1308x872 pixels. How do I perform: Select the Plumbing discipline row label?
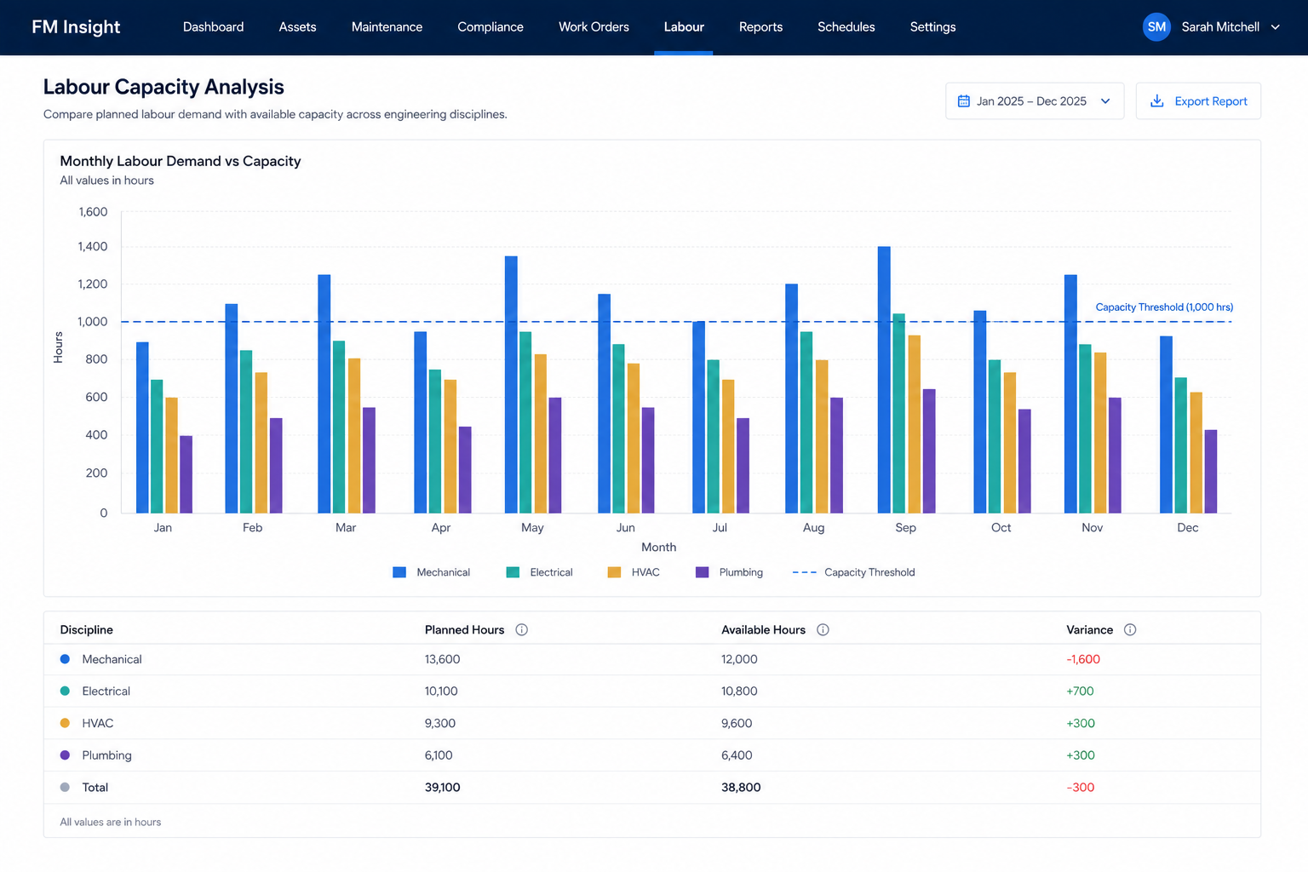click(x=106, y=755)
